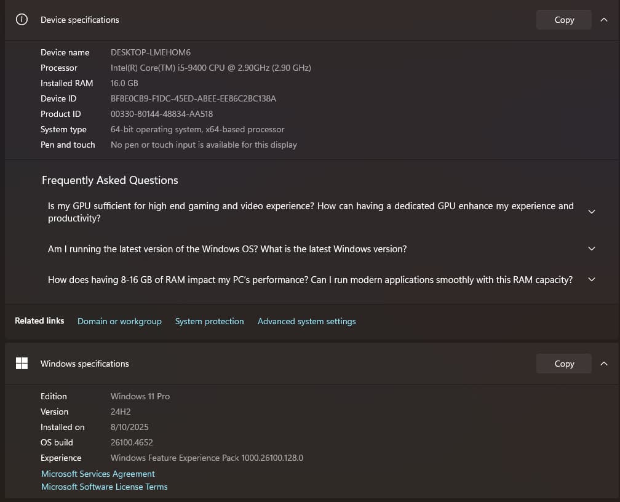The image size is (620, 502).
Task: Click the OS build label
Action: 57,442
